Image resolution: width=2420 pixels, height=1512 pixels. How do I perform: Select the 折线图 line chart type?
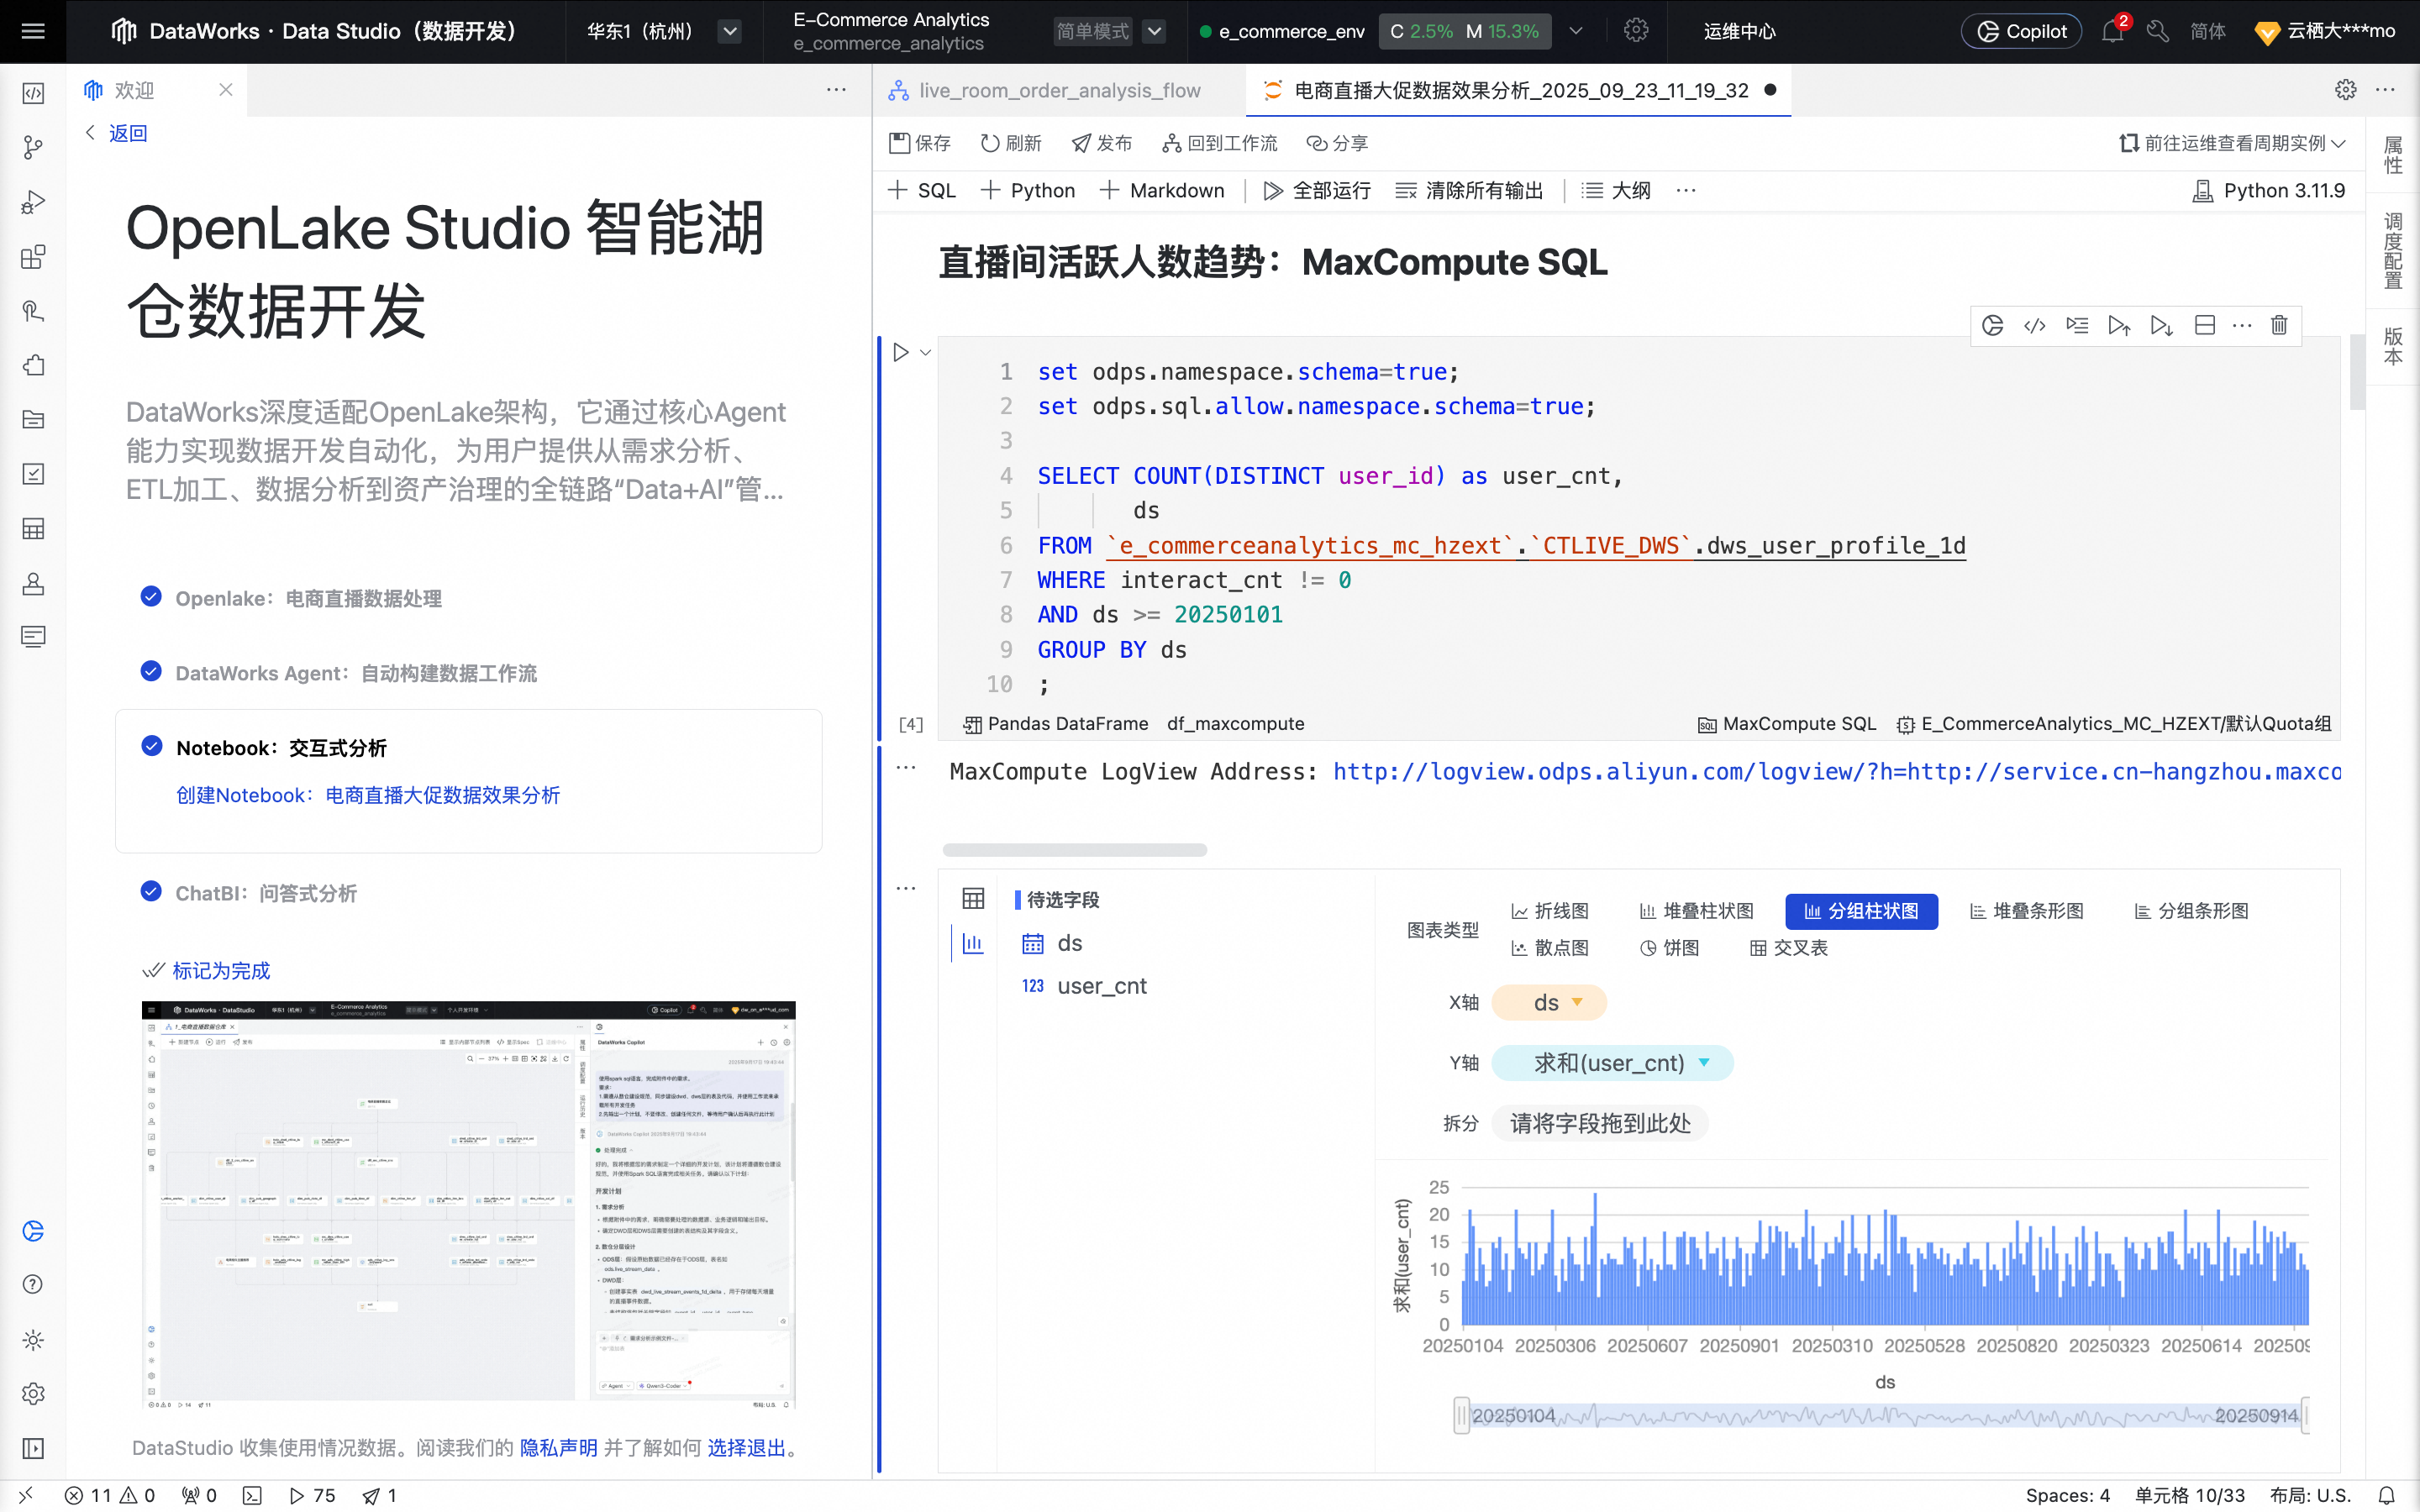(x=1549, y=911)
